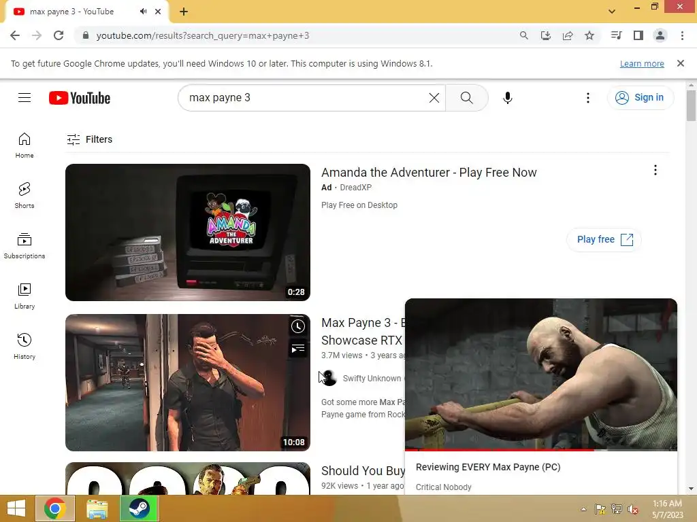The image size is (697, 522).
Task: Click the Sign in button
Action: (x=640, y=98)
